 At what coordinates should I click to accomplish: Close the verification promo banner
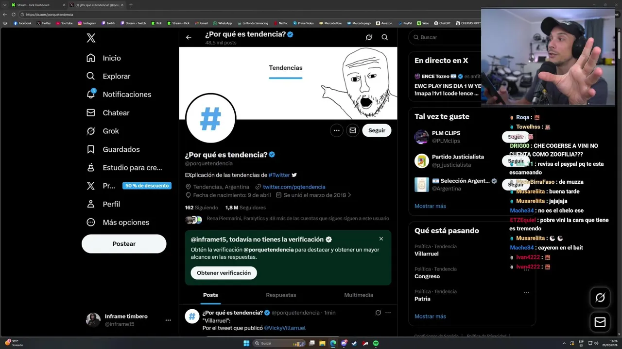click(381, 239)
